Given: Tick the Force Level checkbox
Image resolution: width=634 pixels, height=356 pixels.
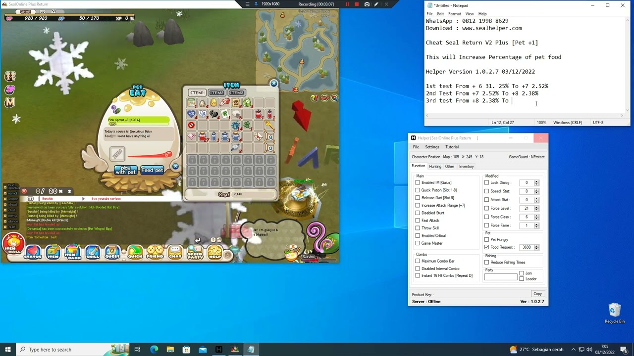Looking at the screenshot, I should [x=486, y=208].
